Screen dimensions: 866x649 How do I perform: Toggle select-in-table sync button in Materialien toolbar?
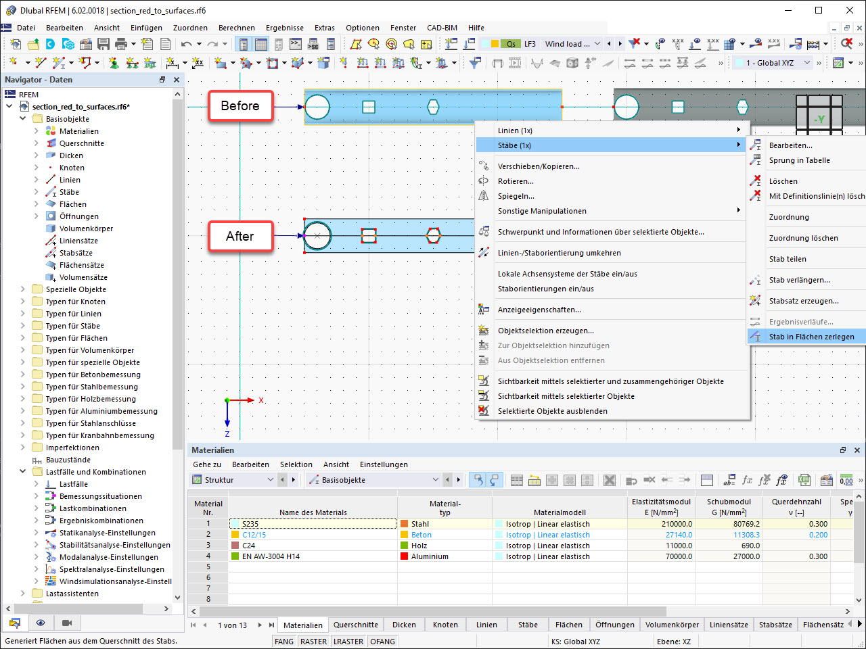pyautogui.click(x=478, y=480)
